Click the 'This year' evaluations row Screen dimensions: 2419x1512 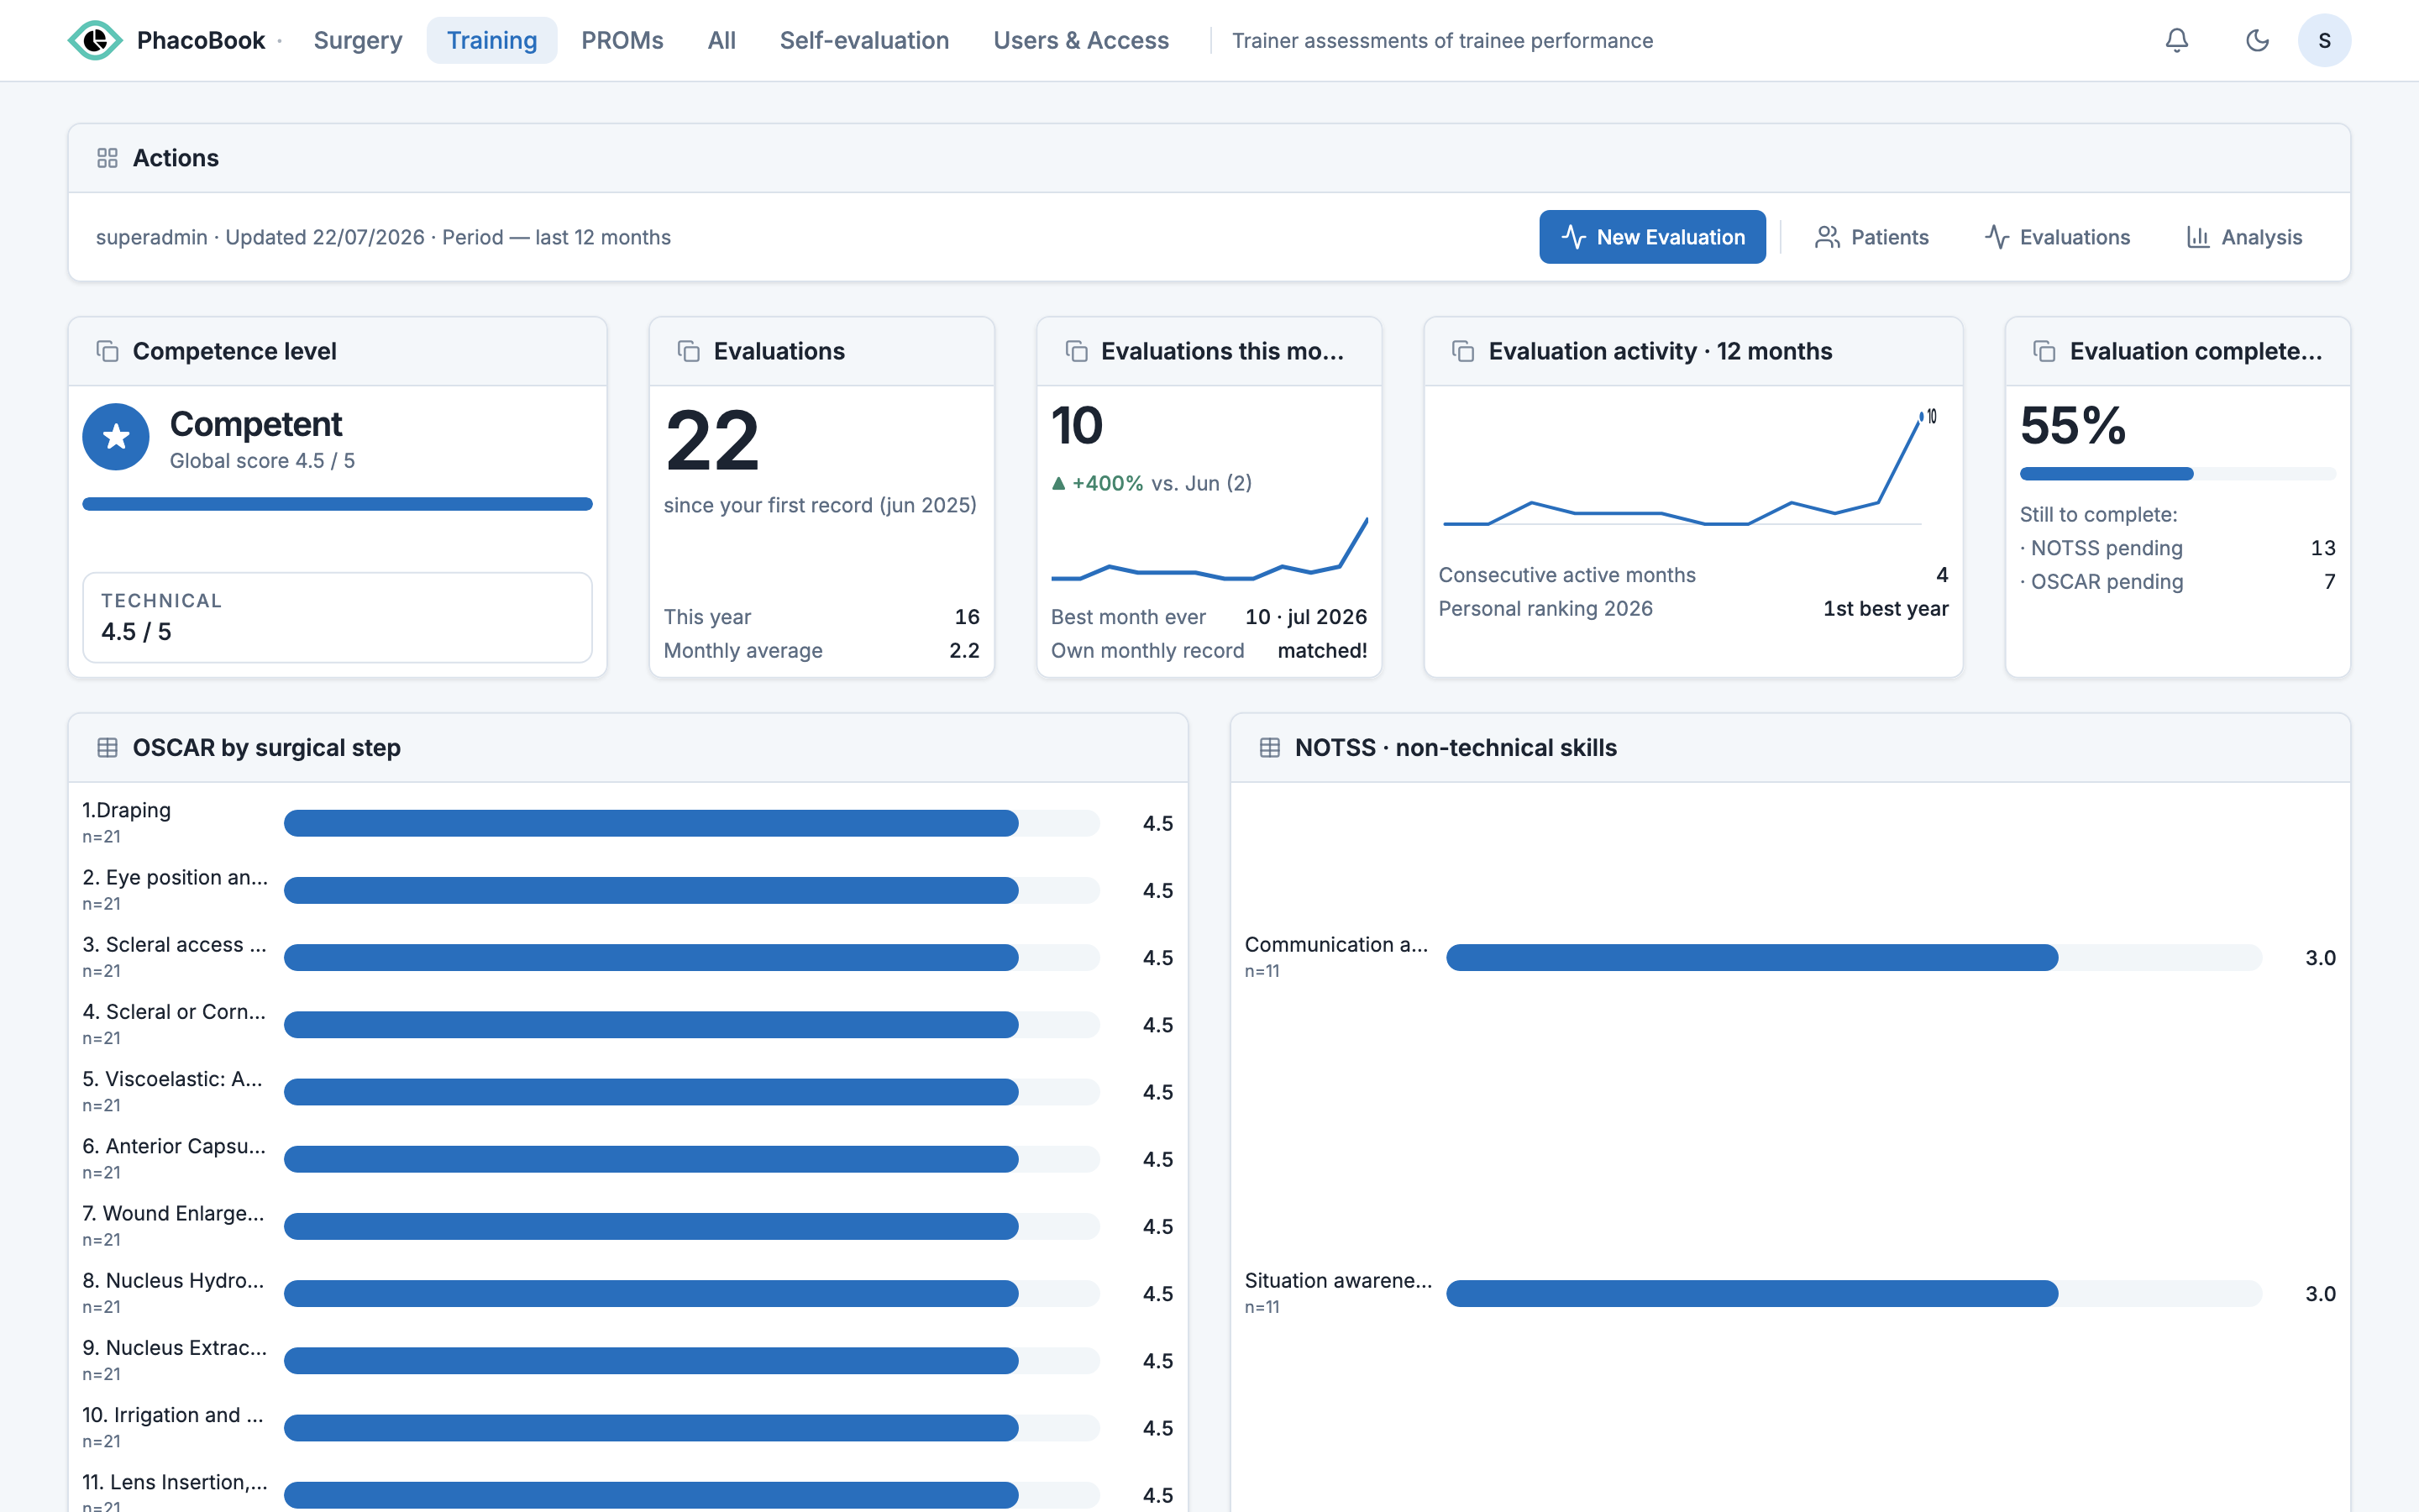[x=821, y=617]
